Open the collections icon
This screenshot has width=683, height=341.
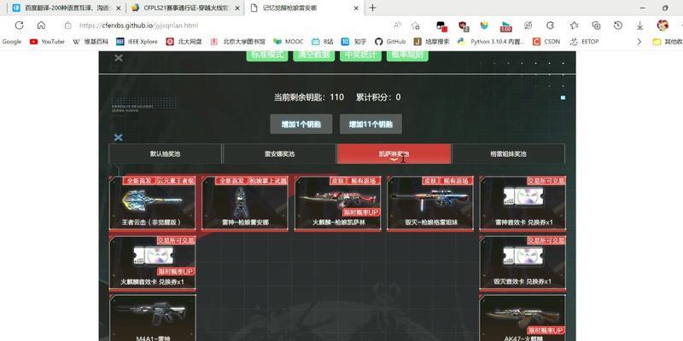[596, 26]
